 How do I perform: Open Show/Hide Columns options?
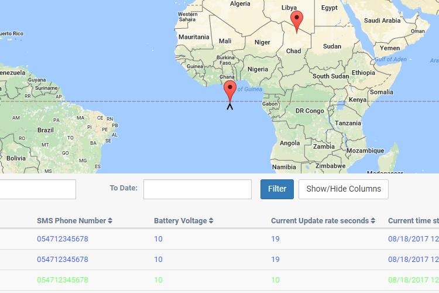click(x=344, y=189)
